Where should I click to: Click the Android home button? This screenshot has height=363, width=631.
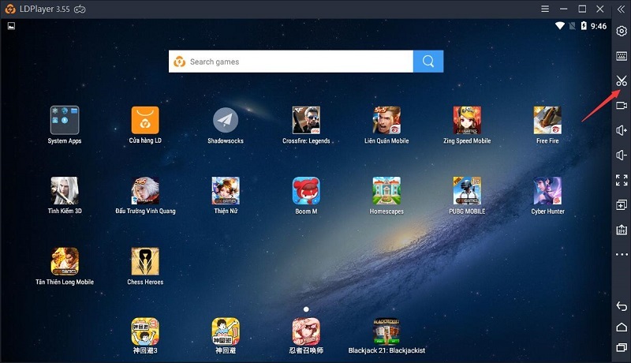[622, 327]
